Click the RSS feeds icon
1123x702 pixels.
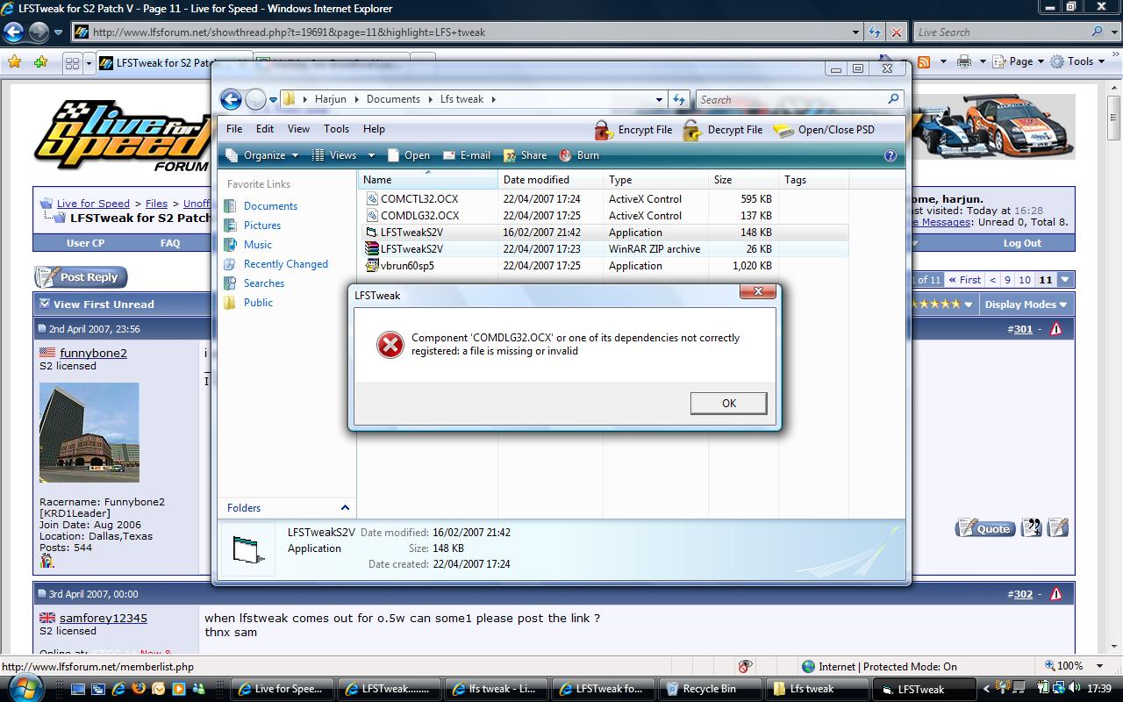pyautogui.click(x=923, y=62)
